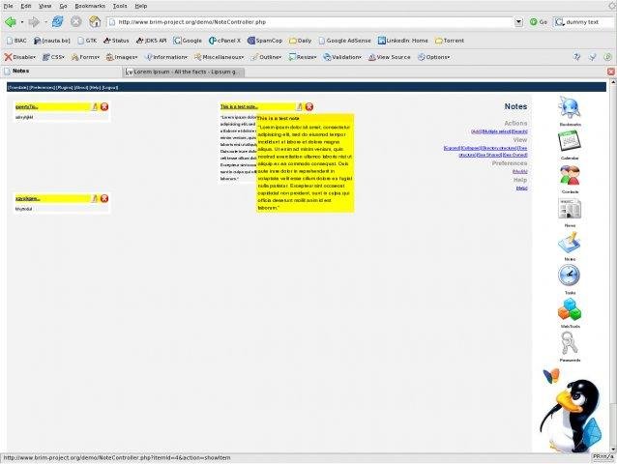
Task: Reload the current page
Action: pos(57,22)
